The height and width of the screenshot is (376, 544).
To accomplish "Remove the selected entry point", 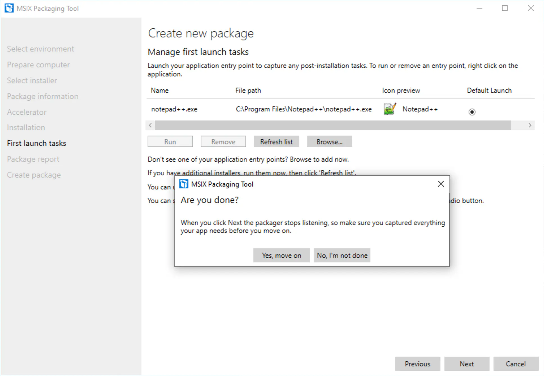I will pyautogui.click(x=223, y=141).
